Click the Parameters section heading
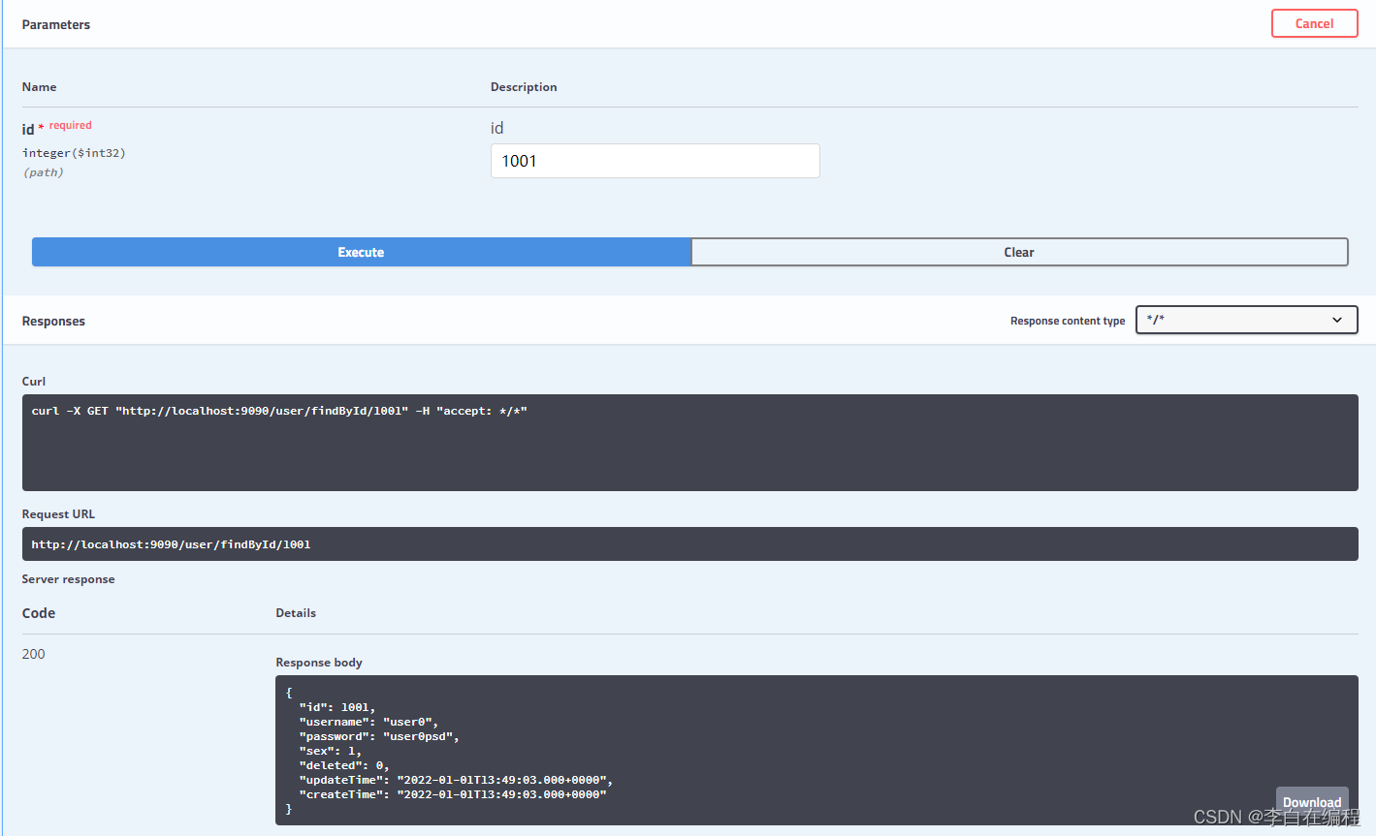1376x836 pixels. 56,25
